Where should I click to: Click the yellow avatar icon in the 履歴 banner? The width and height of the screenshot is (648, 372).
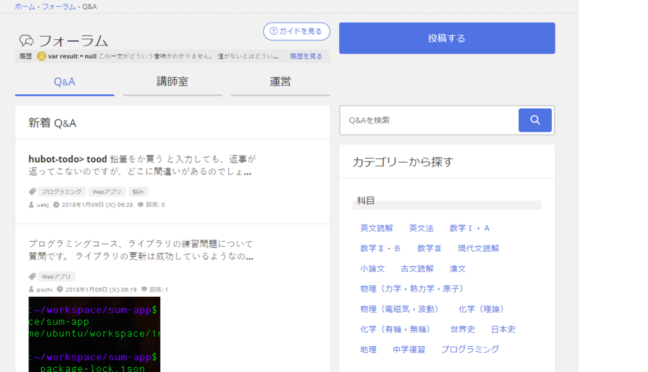click(42, 56)
